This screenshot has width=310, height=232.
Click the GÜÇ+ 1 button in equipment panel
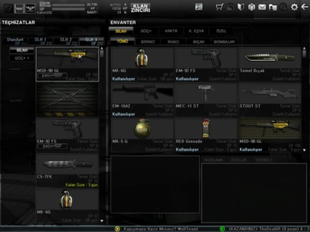point(22,58)
